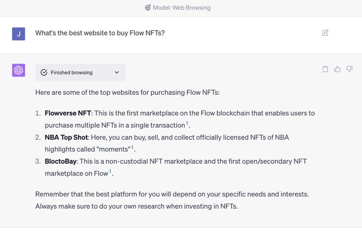Open the citation after NBA "moments" text
The height and width of the screenshot is (246, 362).
133,147
